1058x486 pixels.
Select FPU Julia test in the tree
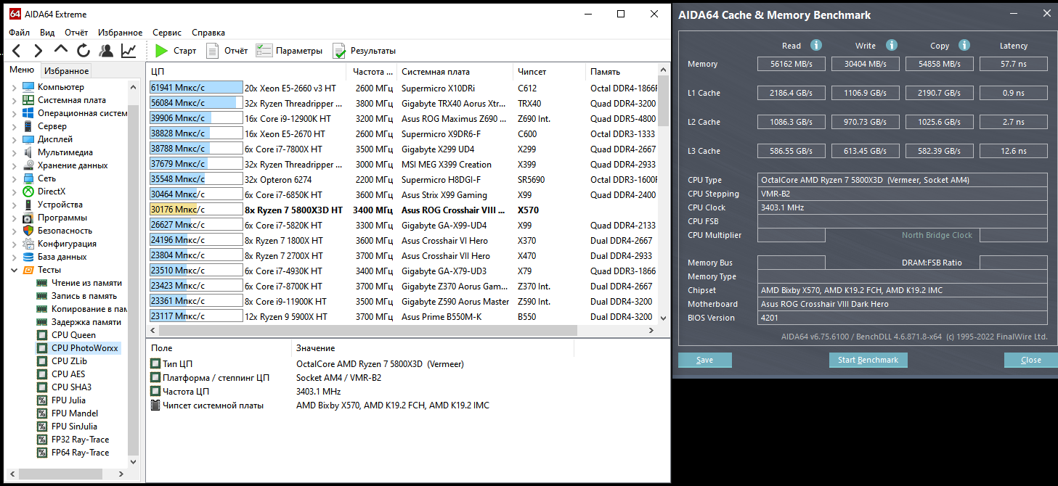pos(68,400)
